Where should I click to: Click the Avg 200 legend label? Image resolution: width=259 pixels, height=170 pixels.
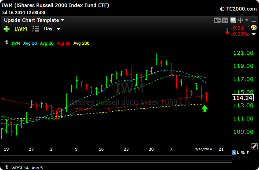point(81,43)
